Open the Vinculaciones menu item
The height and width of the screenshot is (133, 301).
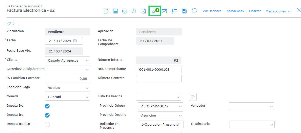click(x=212, y=11)
